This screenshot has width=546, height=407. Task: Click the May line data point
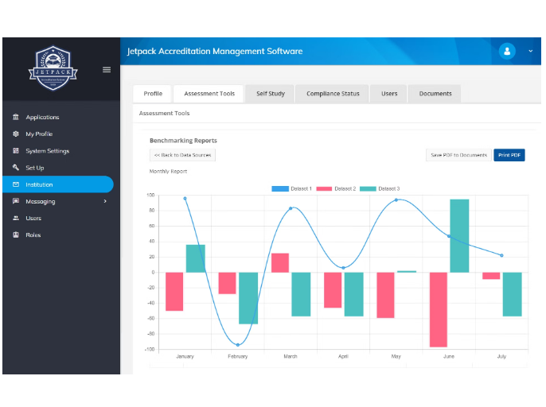coord(396,200)
